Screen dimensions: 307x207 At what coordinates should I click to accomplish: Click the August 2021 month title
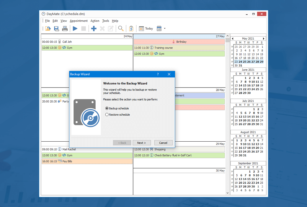[248, 132]
